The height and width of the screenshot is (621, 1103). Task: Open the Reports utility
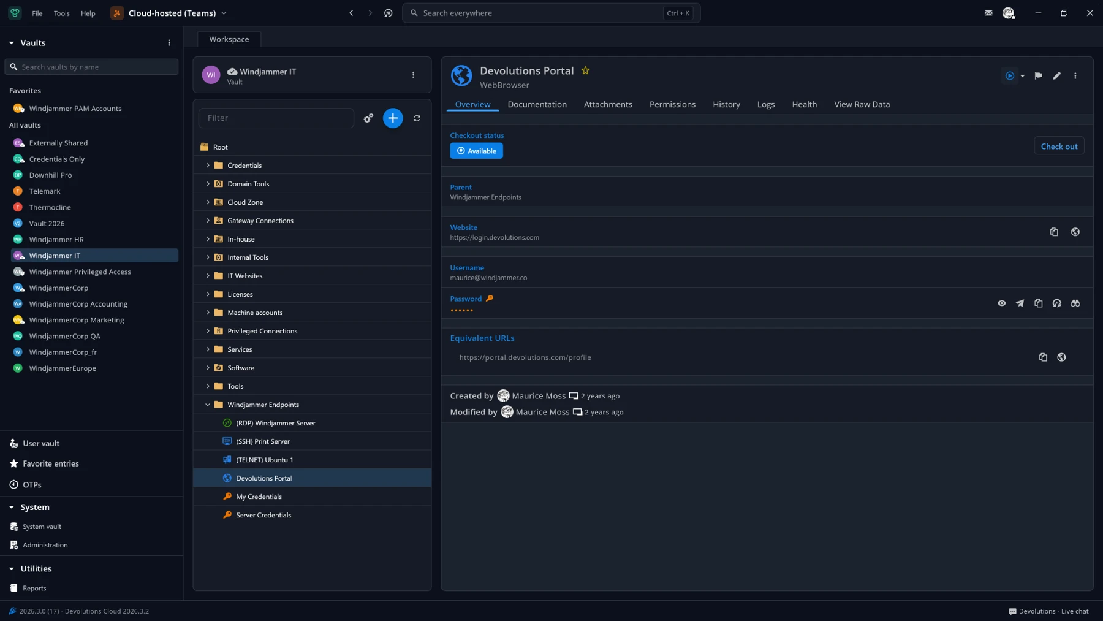pos(34,588)
